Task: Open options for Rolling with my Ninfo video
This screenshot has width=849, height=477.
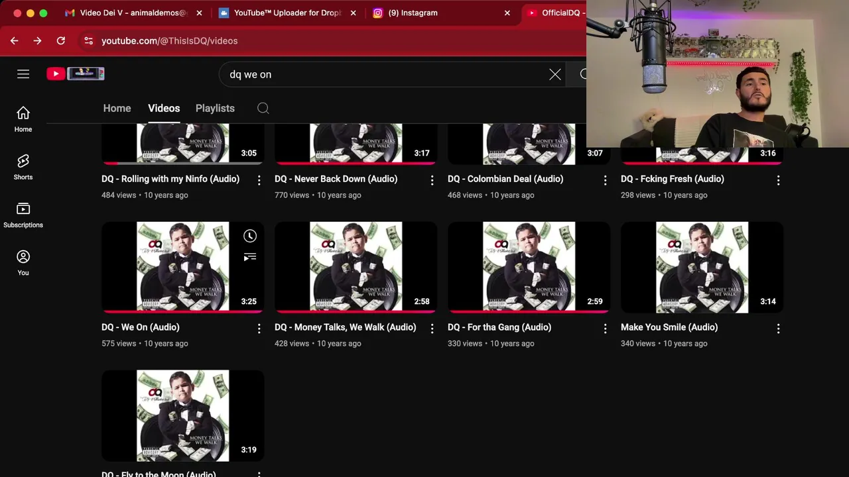Action: pyautogui.click(x=259, y=180)
